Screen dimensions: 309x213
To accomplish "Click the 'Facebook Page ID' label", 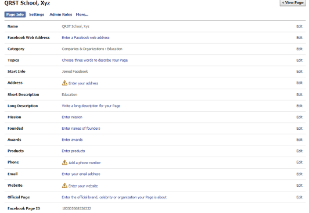I will coord(24,208).
